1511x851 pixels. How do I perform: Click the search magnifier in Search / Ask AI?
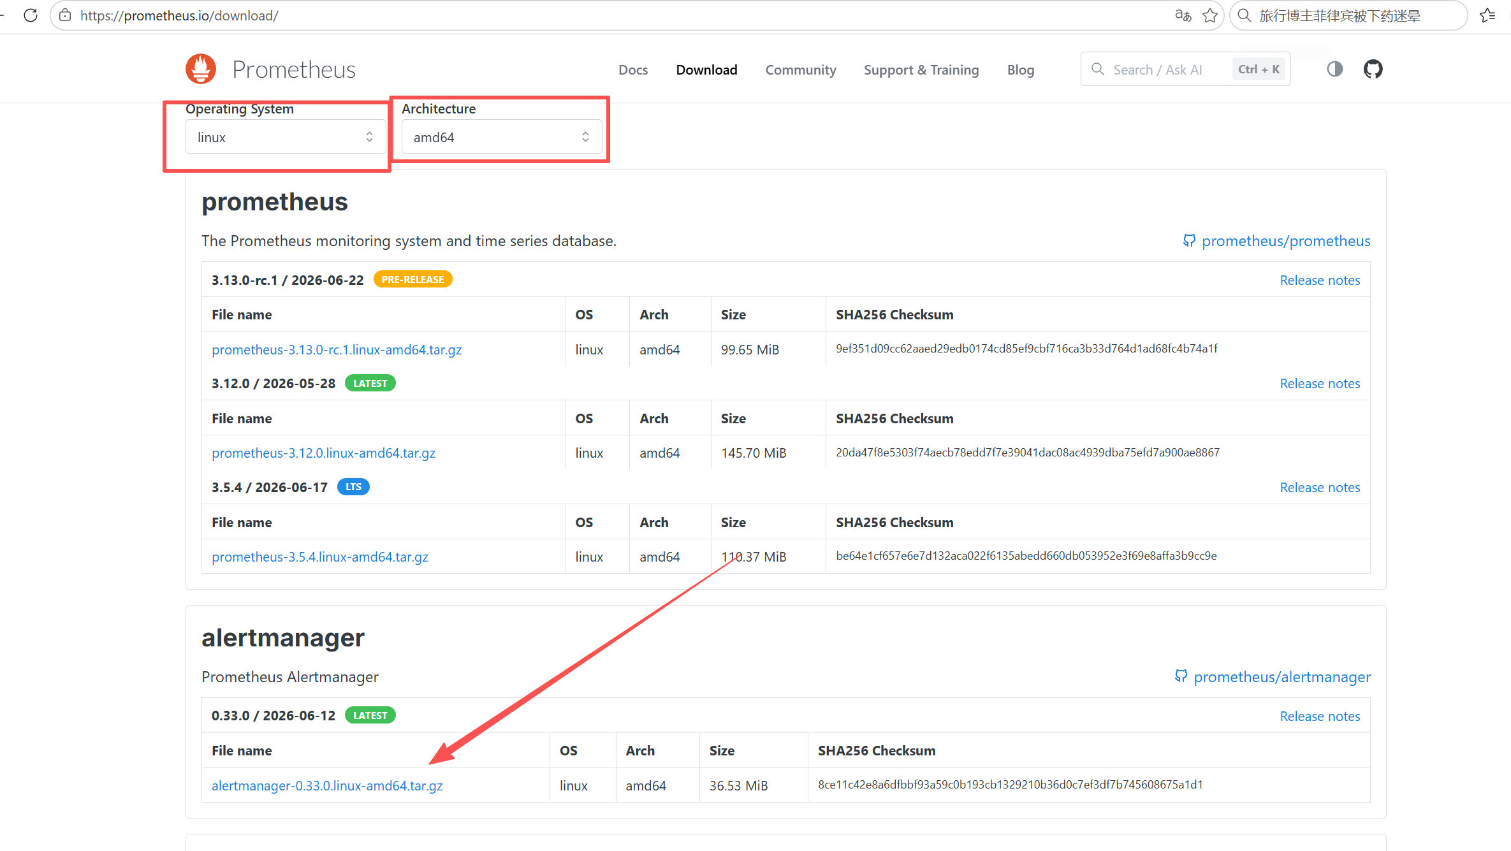click(1097, 69)
